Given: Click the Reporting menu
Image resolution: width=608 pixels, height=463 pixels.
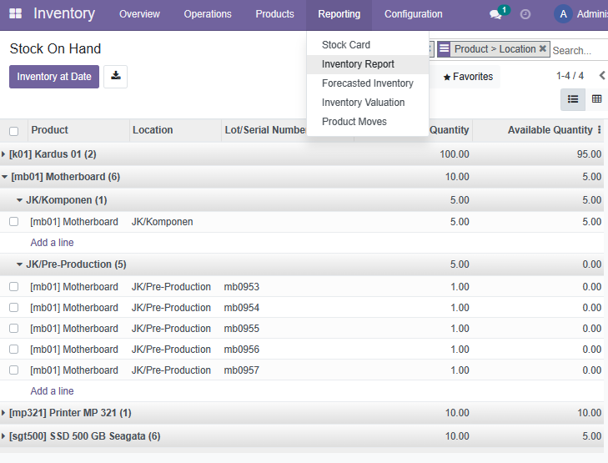Looking at the screenshot, I should pos(339,14).
